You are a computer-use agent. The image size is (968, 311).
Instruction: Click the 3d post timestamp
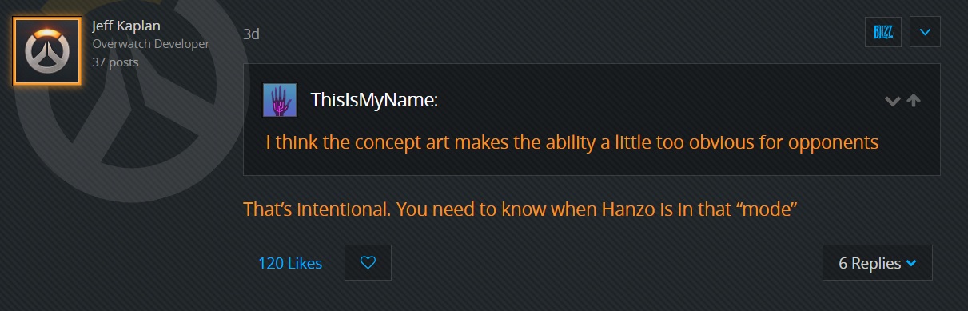(251, 34)
